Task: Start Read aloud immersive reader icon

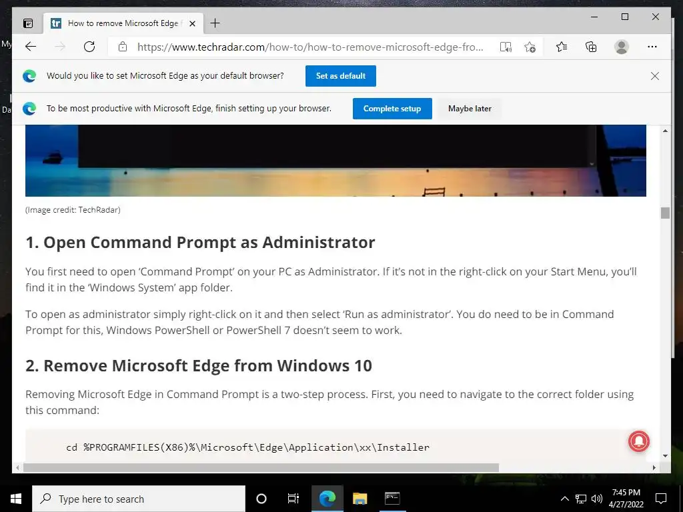Action: tap(506, 47)
